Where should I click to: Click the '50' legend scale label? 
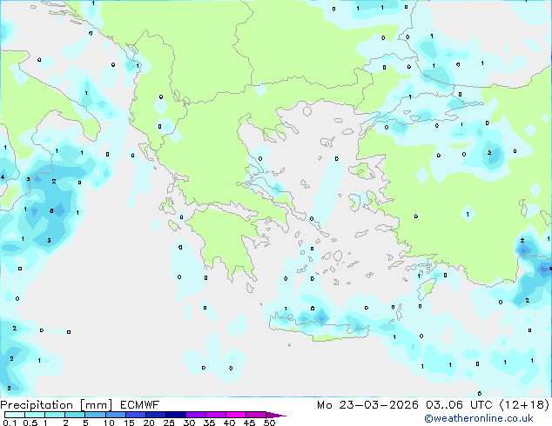tap(269, 423)
